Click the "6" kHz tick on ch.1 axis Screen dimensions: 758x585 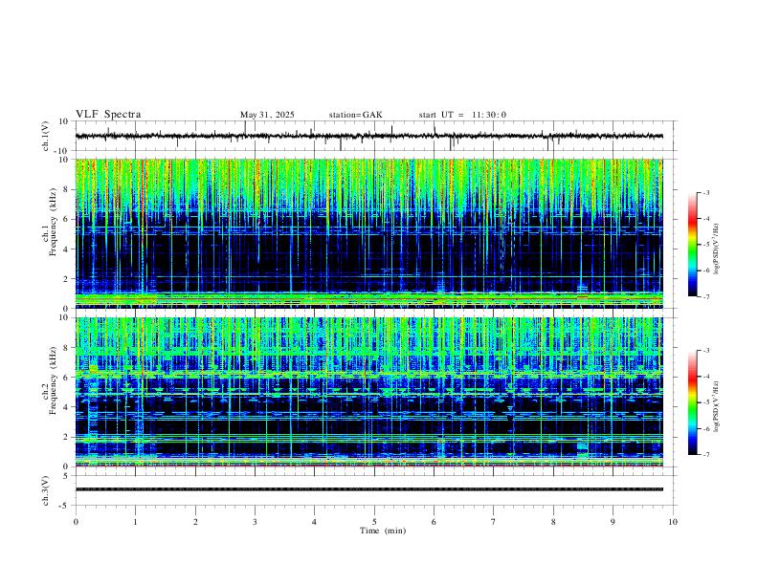pyautogui.click(x=66, y=219)
